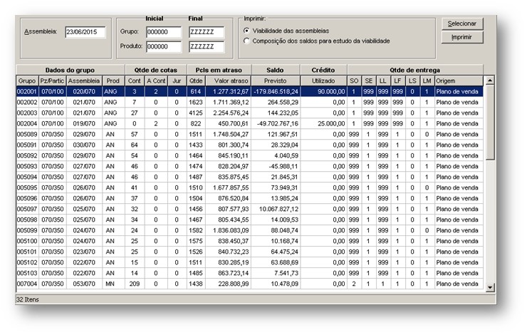Select row with grupo 005096
The image size is (527, 335).
click(250, 198)
